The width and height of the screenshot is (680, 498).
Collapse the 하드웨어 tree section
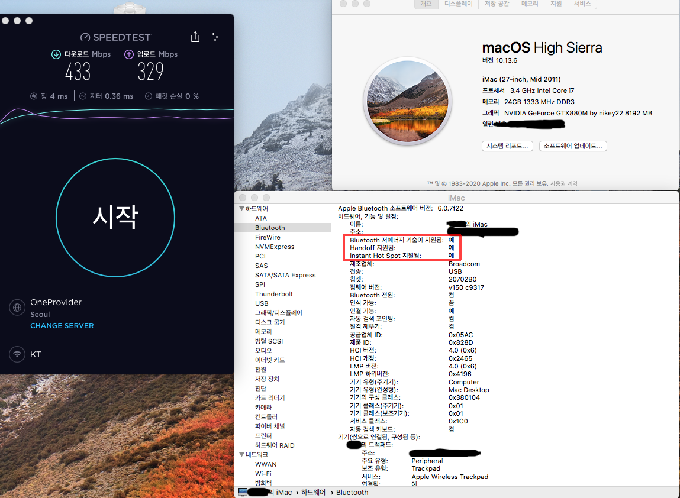pyautogui.click(x=241, y=208)
